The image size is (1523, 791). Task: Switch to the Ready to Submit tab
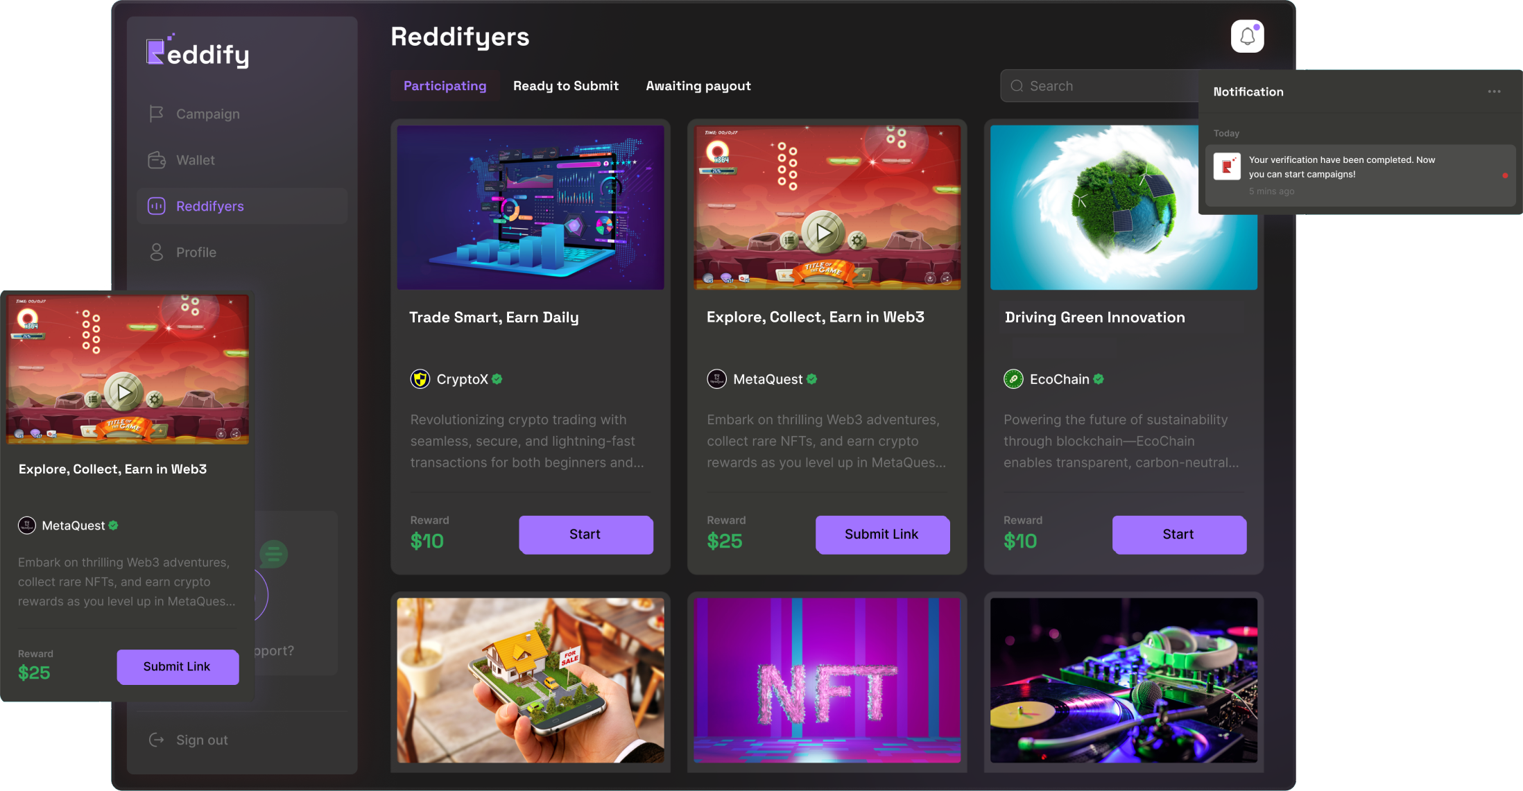click(566, 86)
